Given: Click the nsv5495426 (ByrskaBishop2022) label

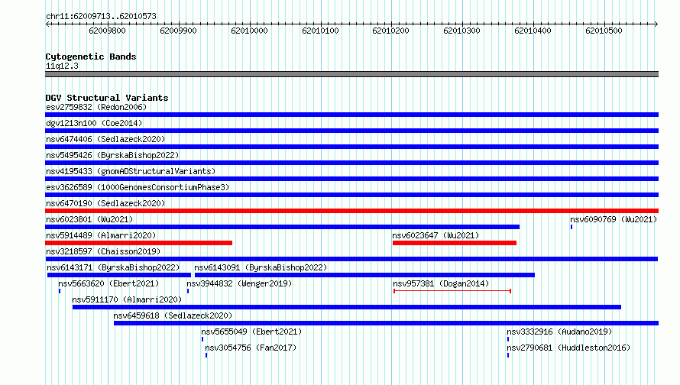Looking at the screenshot, I should pyautogui.click(x=112, y=155).
